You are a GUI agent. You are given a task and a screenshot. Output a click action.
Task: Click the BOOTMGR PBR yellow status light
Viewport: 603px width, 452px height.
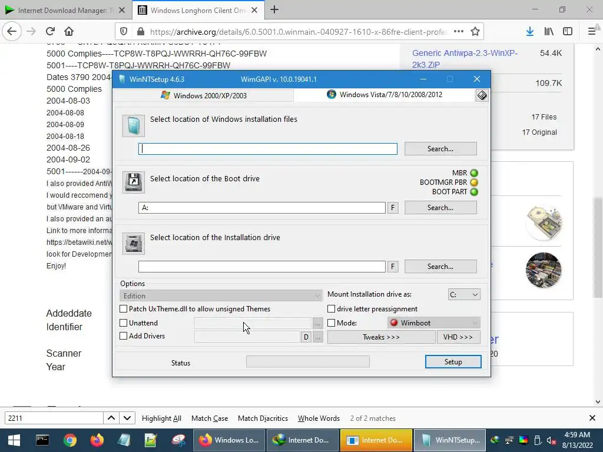474,182
